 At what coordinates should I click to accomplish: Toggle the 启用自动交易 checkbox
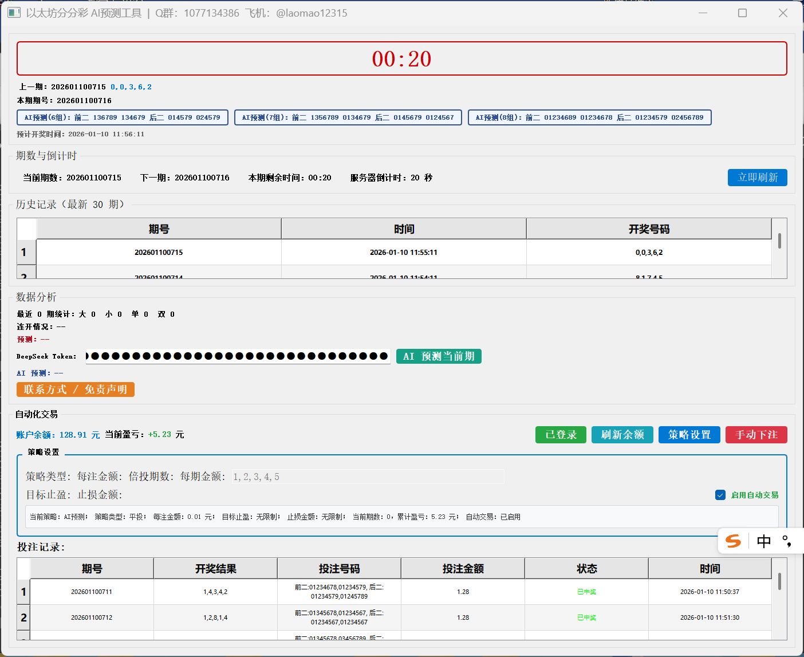point(720,495)
